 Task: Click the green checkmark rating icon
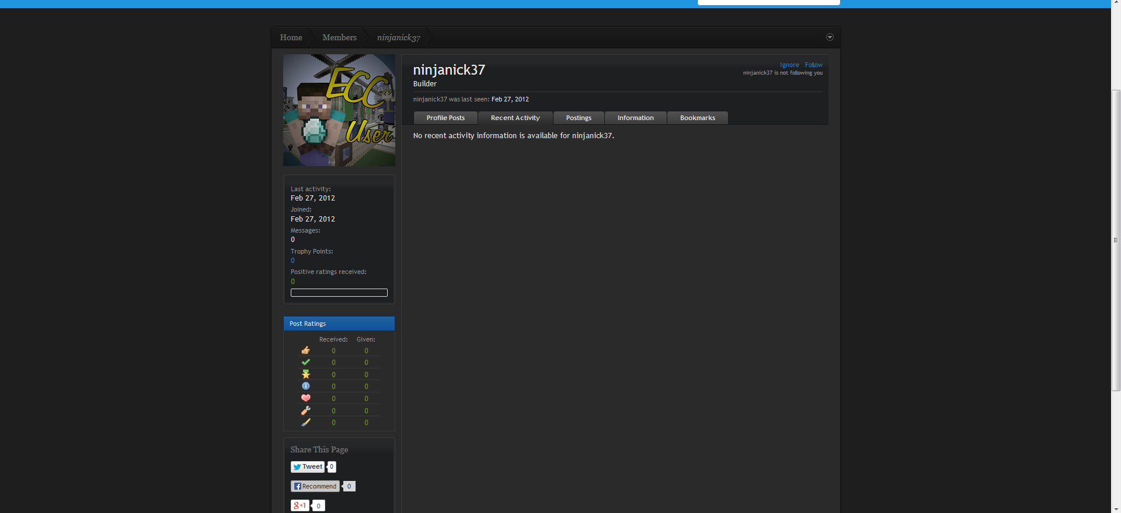point(305,362)
